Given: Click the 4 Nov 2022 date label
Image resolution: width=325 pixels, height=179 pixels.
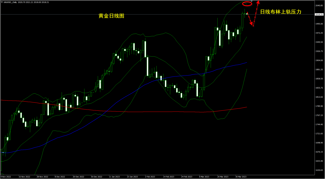Looking at the screenshot, I should point(6,177).
